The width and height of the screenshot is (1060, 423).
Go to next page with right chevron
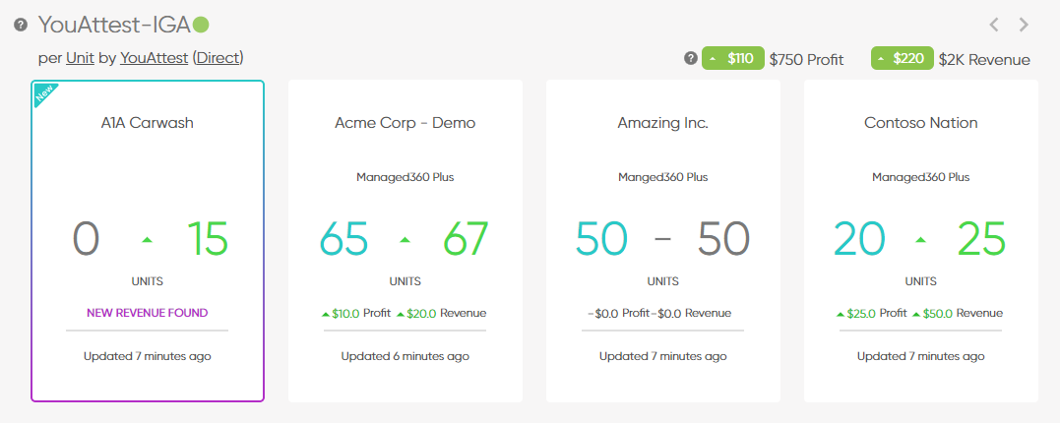pyautogui.click(x=1025, y=25)
